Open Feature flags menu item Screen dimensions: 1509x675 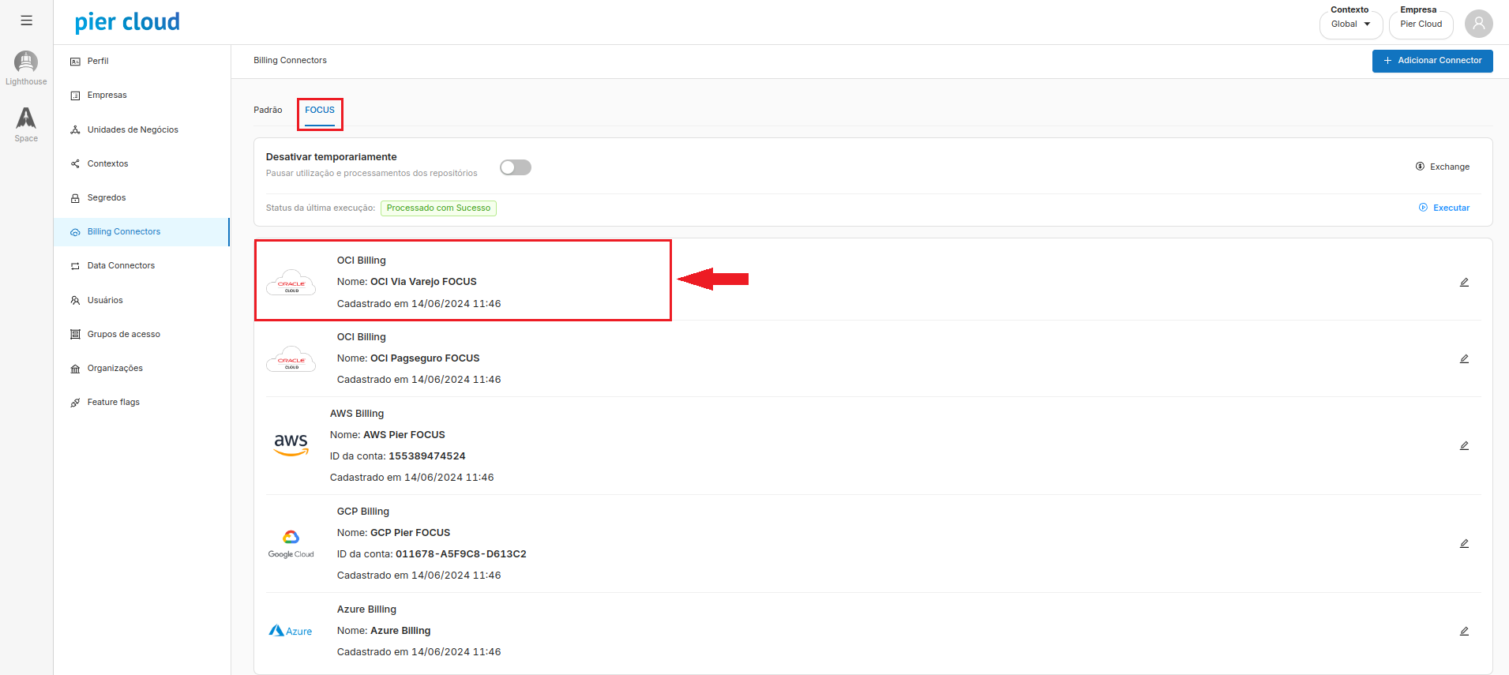(113, 403)
